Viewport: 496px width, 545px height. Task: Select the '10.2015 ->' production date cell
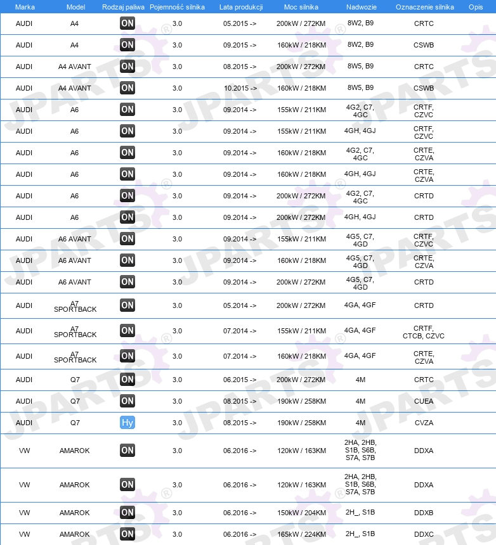pos(240,88)
